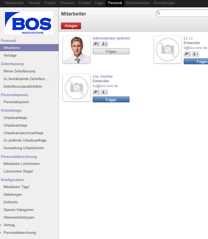Open the Liu, Guizhu employee name
Viewport: 208px width, 239px height.
click(103, 76)
